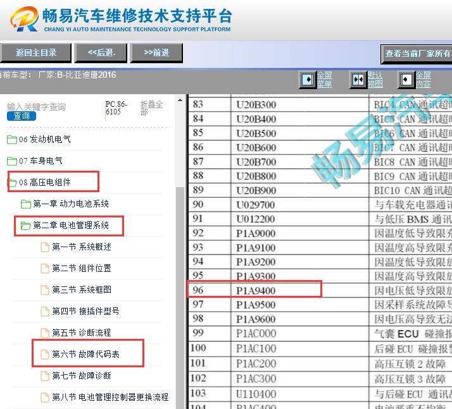Click fault code P1AC000 cell

[300, 334]
